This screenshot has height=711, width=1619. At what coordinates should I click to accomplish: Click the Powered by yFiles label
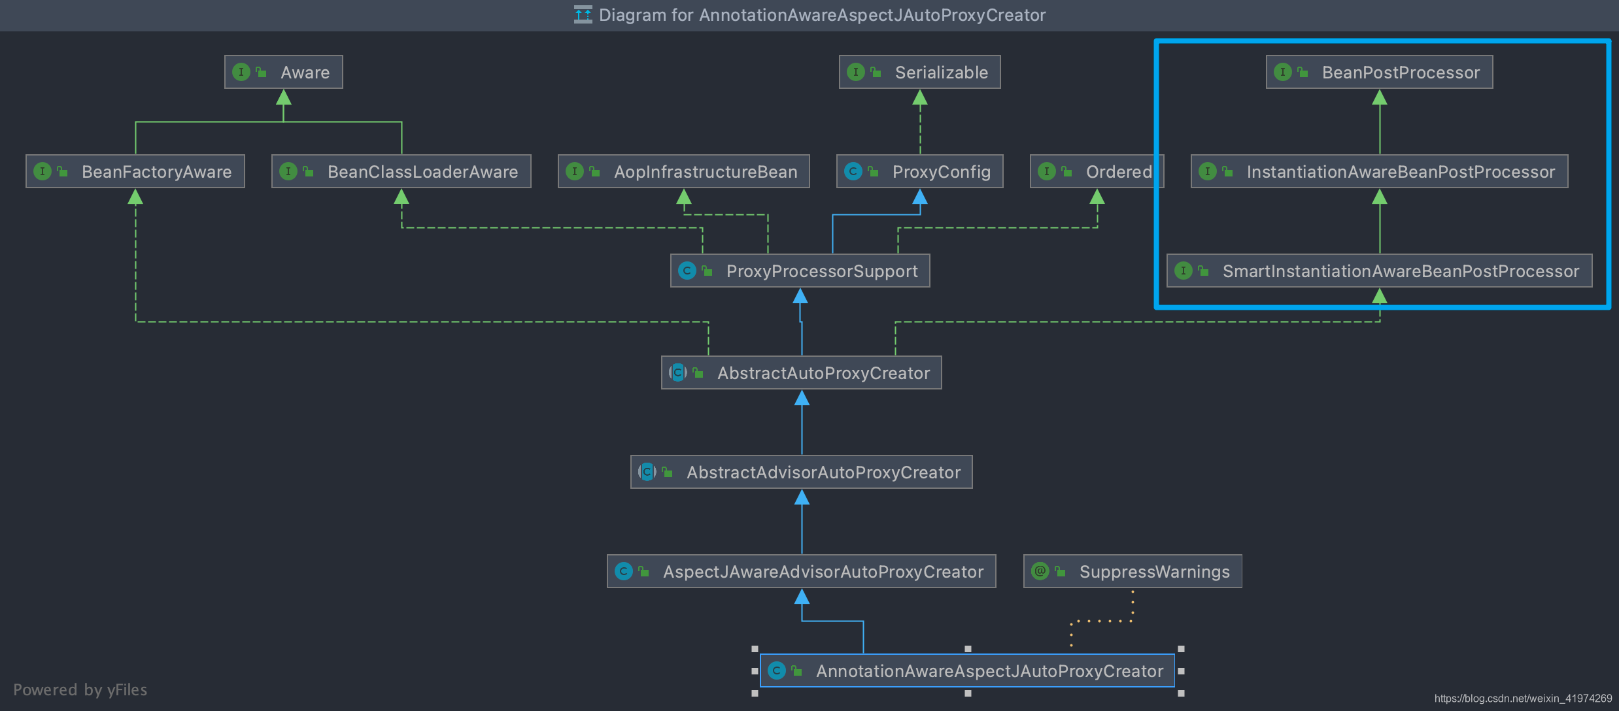(x=80, y=689)
